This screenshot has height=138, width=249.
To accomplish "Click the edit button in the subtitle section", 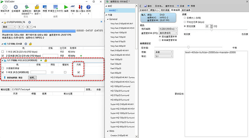I will 33,78.
